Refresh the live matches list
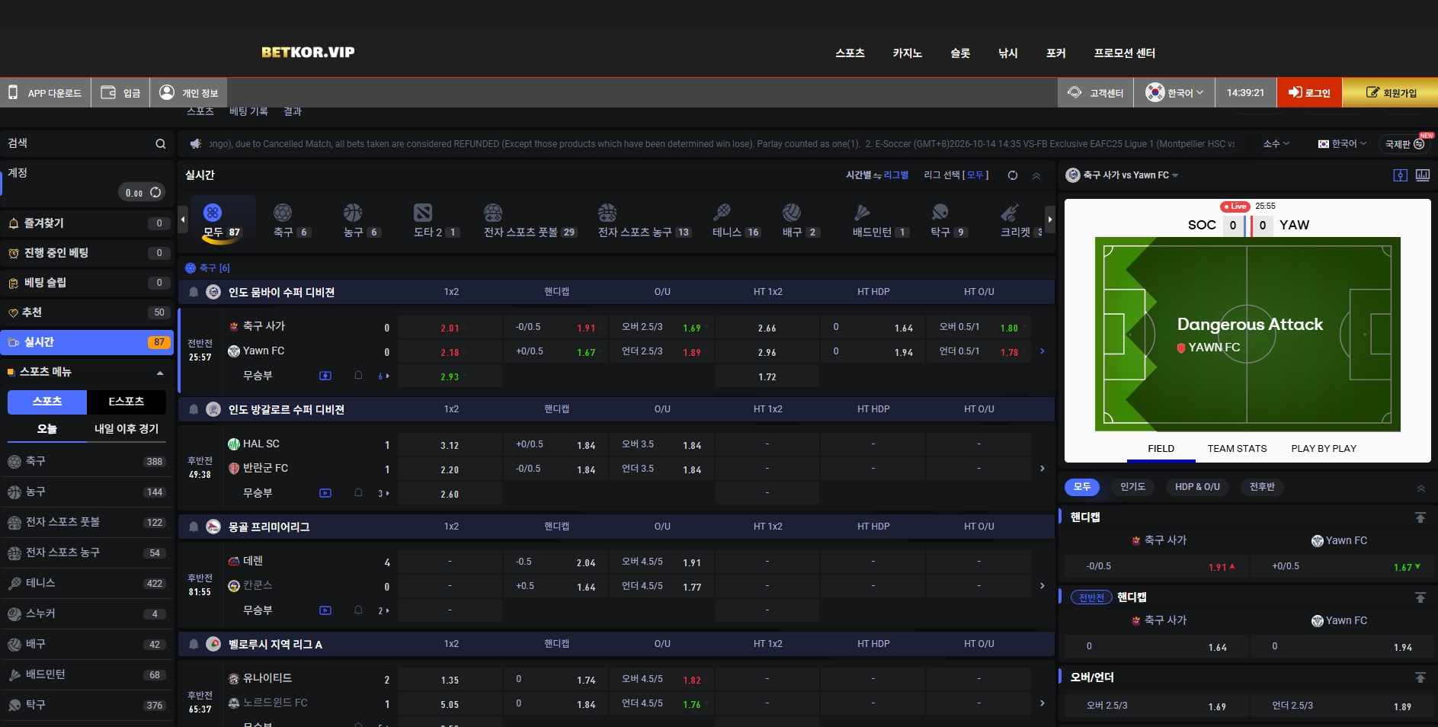Viewport: 1438px width, 727px height. coord(1013,175)
